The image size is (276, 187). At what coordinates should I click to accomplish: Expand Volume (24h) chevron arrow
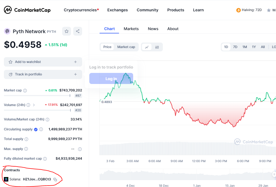tap(34, 105)
